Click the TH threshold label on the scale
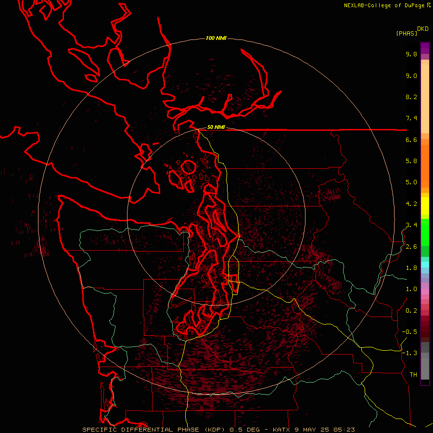Screen dimensions: 433x433 tap(413, 375)
